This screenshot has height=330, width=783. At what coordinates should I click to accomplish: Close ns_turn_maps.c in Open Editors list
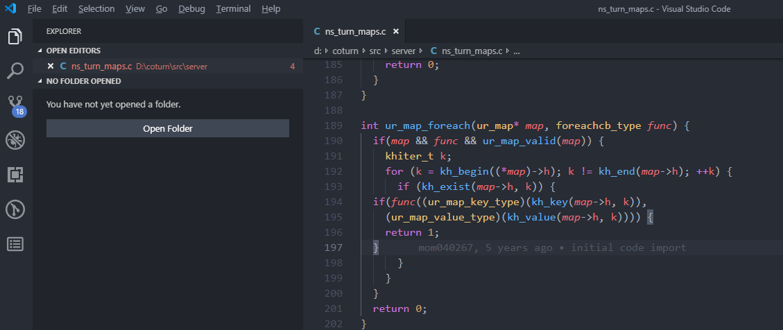pos(51,66)
